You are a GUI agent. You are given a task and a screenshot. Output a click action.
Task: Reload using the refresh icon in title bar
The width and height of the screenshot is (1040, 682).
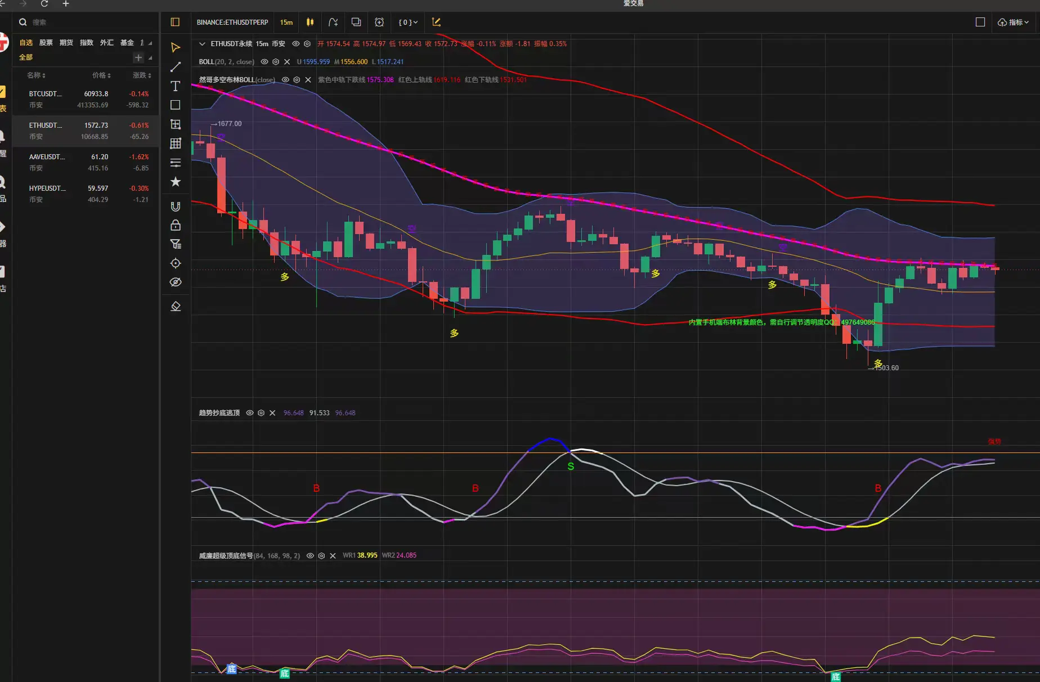[44, 3]
